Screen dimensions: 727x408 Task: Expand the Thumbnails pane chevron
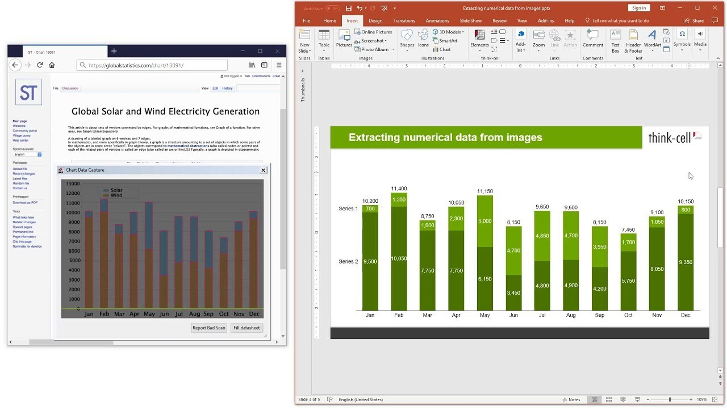pos(302,71)
